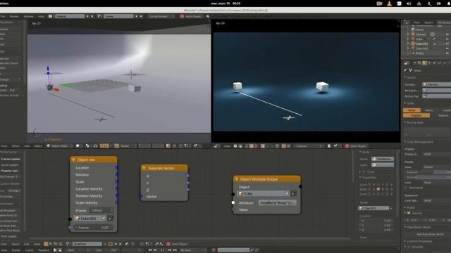This screenshot has width=451, height=253.
Task: Select the Degrees angle unit button
Action: tap(416, 115)
